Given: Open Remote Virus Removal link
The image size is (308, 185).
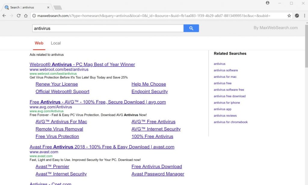Looking at the screenshot, I should (x=59, y=129).
